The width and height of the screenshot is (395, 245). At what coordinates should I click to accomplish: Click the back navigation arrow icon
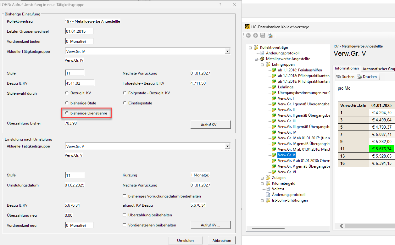(x=248, y=36)
